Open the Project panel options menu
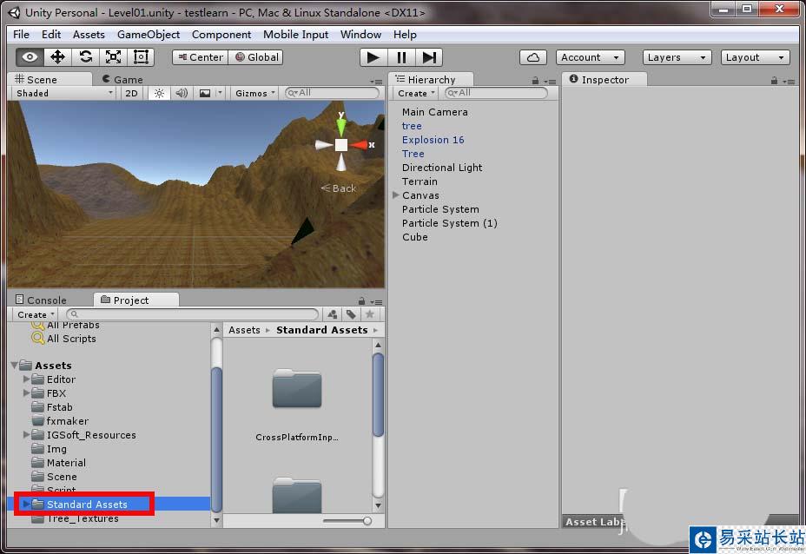 point(376,301)
